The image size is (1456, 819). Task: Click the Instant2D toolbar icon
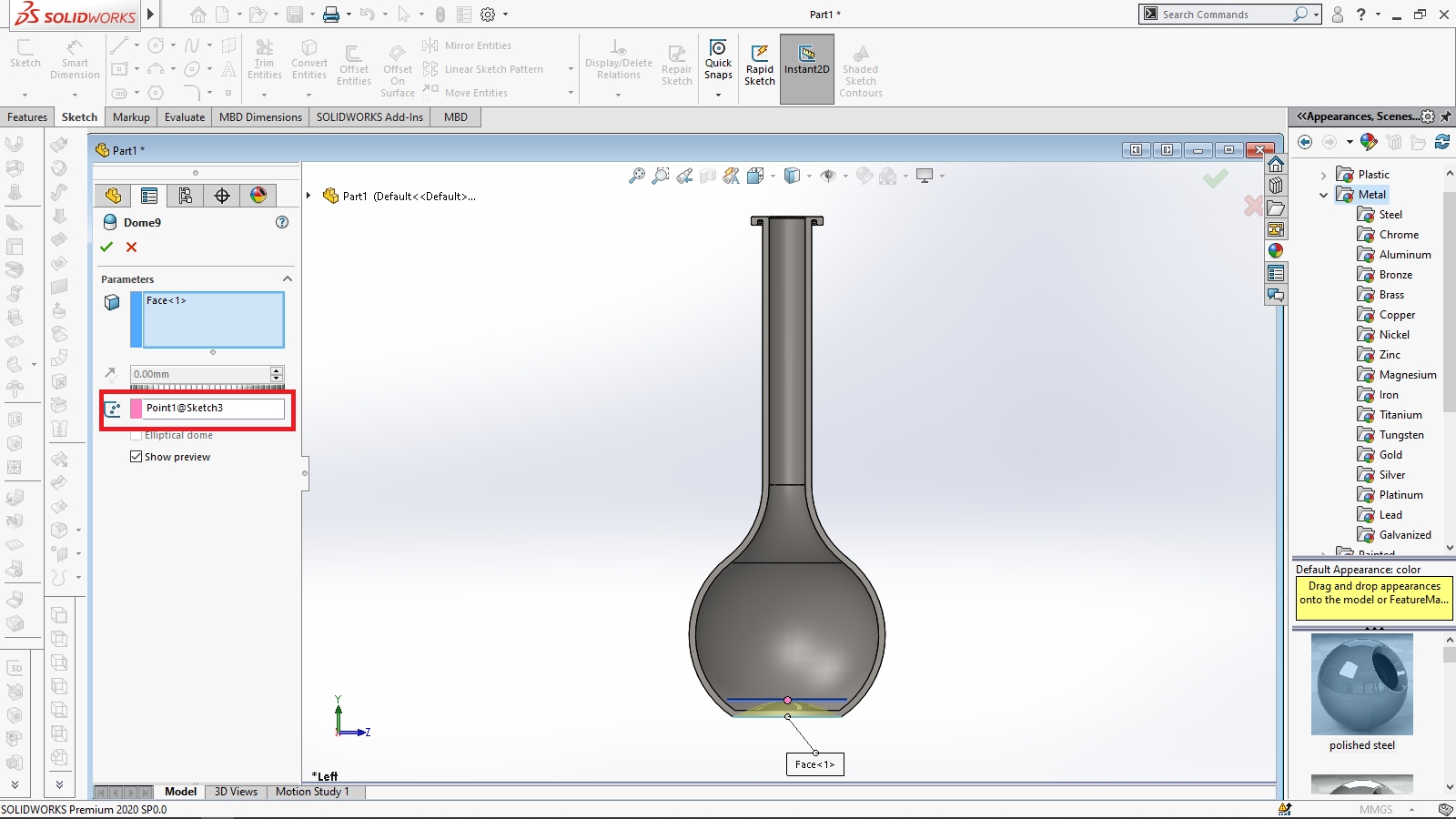pos(806,60)
